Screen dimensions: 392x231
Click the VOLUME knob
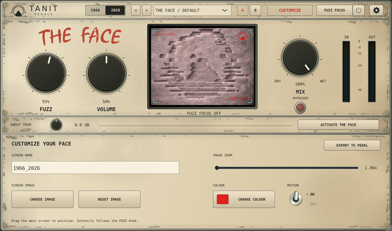coord(106,73)
